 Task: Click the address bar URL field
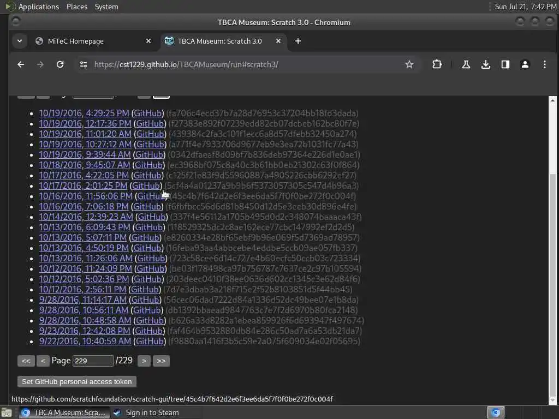pos(246,64)
